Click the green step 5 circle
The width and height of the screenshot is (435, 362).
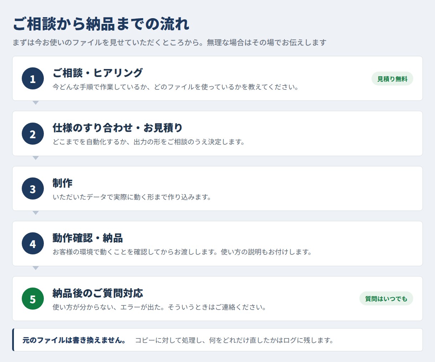click(33, 299)
